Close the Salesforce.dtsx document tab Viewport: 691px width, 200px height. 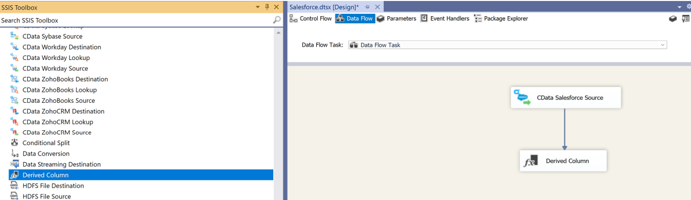378,7
